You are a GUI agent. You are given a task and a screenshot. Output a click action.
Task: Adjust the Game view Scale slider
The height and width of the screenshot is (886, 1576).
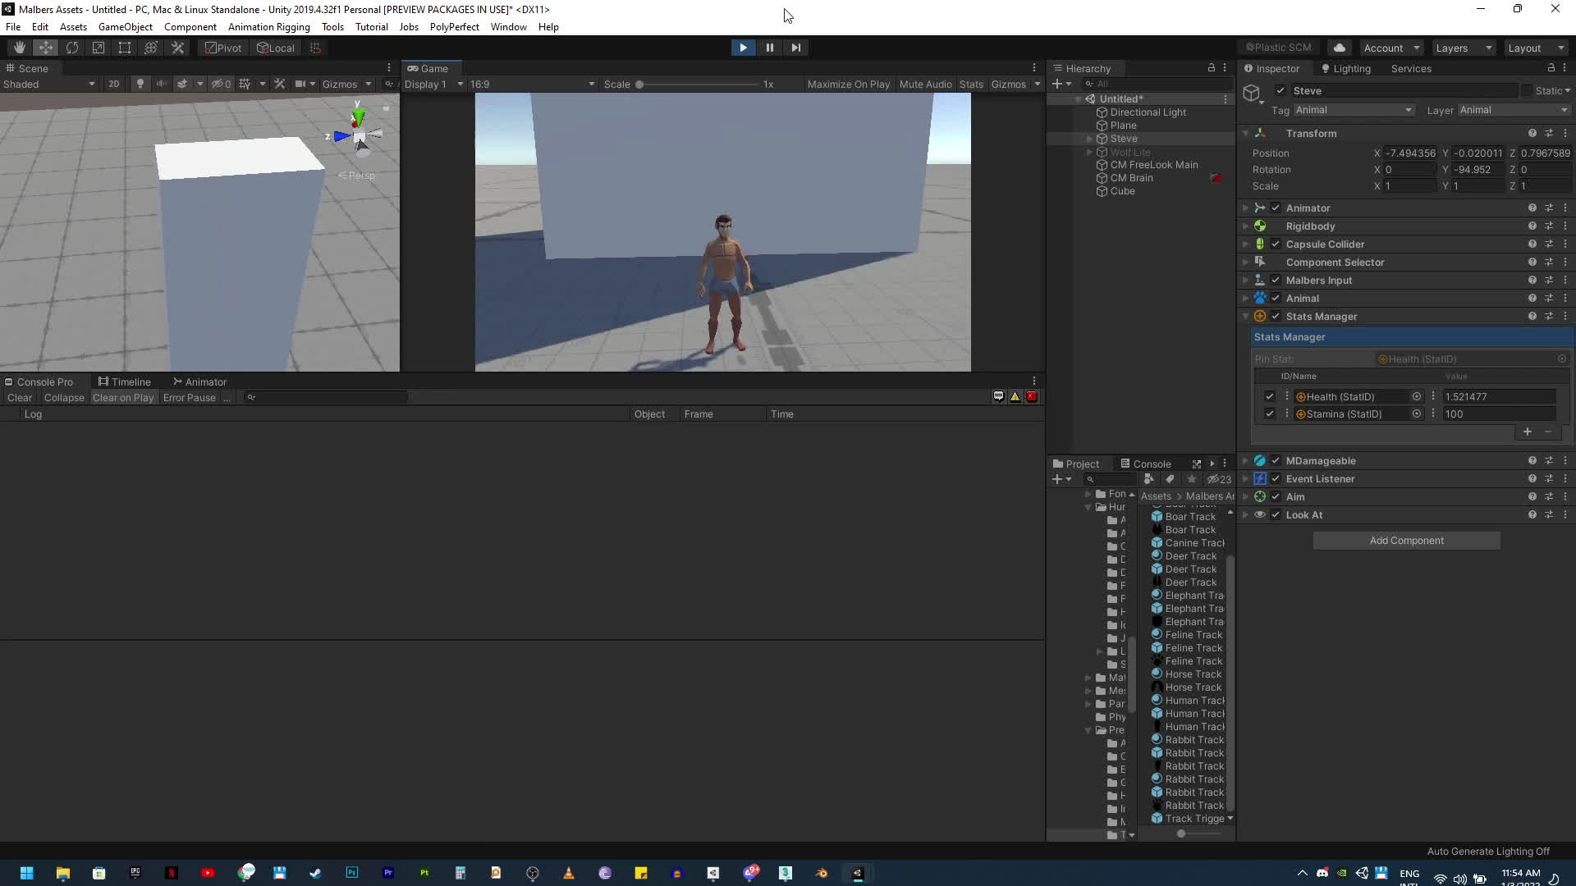point(639,84)
